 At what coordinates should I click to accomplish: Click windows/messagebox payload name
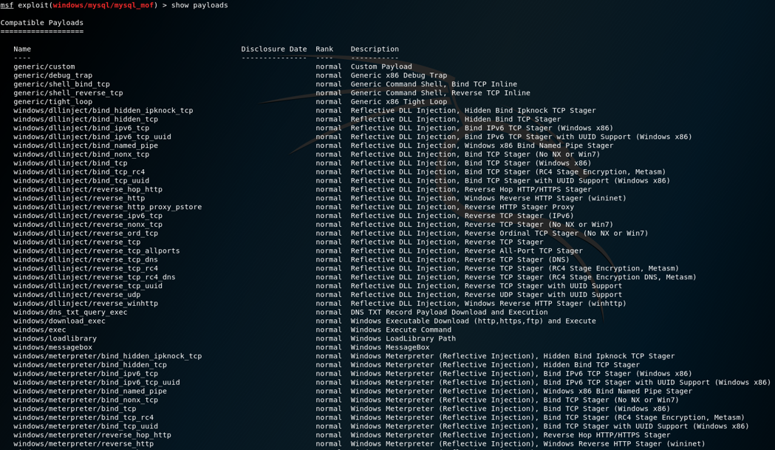[x=53, y=347]
